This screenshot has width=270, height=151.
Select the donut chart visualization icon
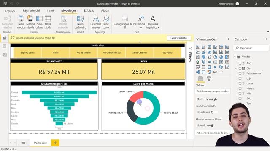click(221, 57)
